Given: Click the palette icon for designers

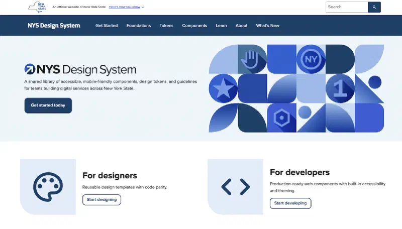Looking at the screenshot, I should (x=48, y=187).
